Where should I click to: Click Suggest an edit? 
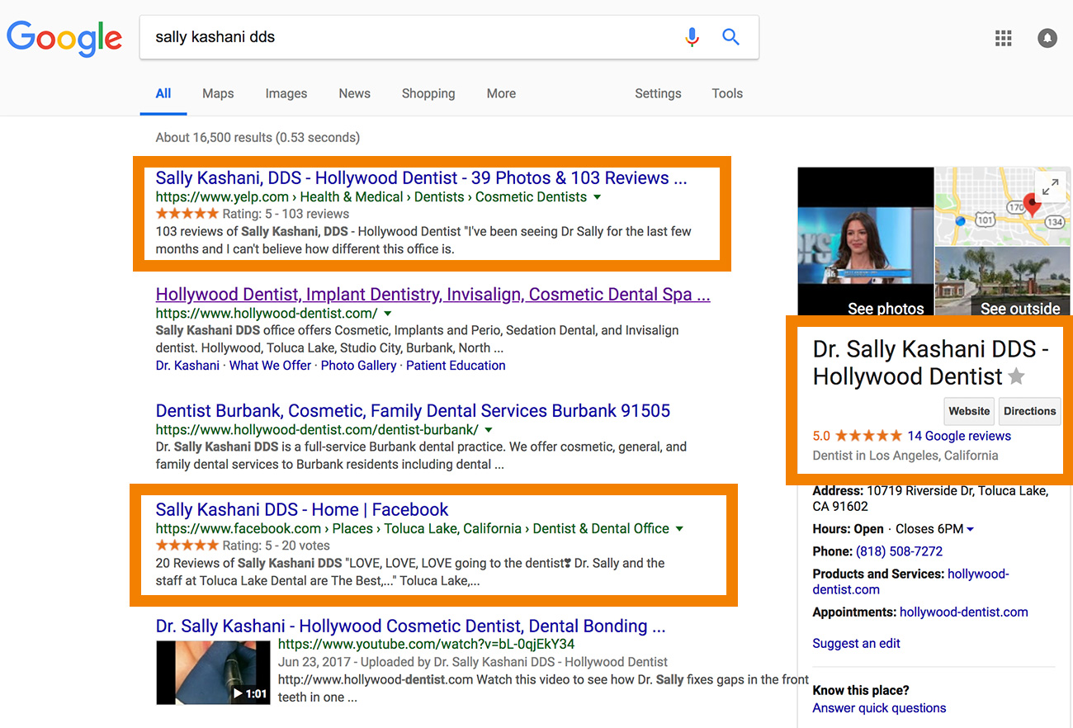tap(856, 643)
